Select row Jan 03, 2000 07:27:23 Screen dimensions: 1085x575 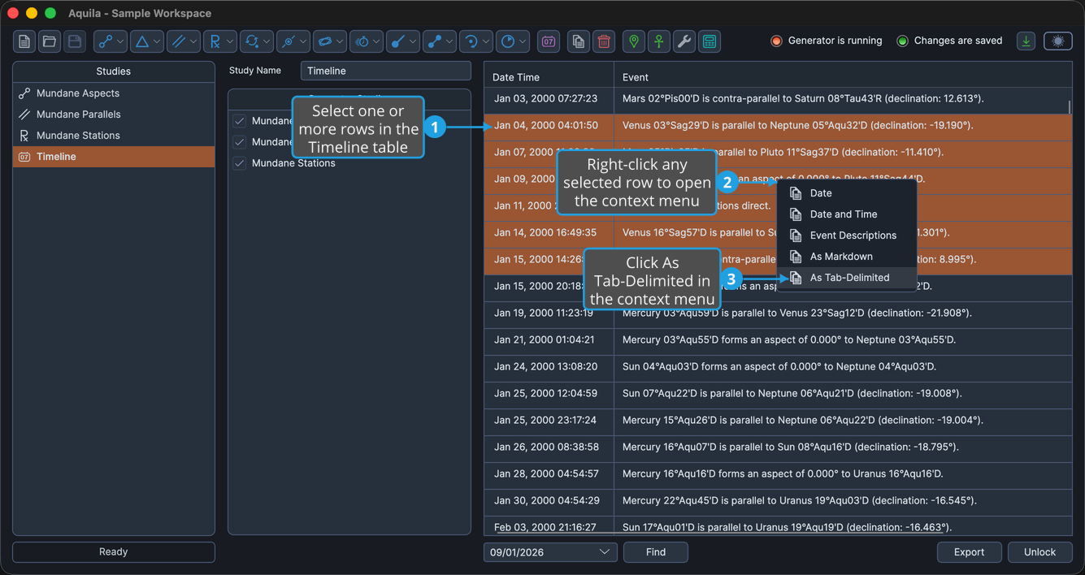click(x=778, y=98)
